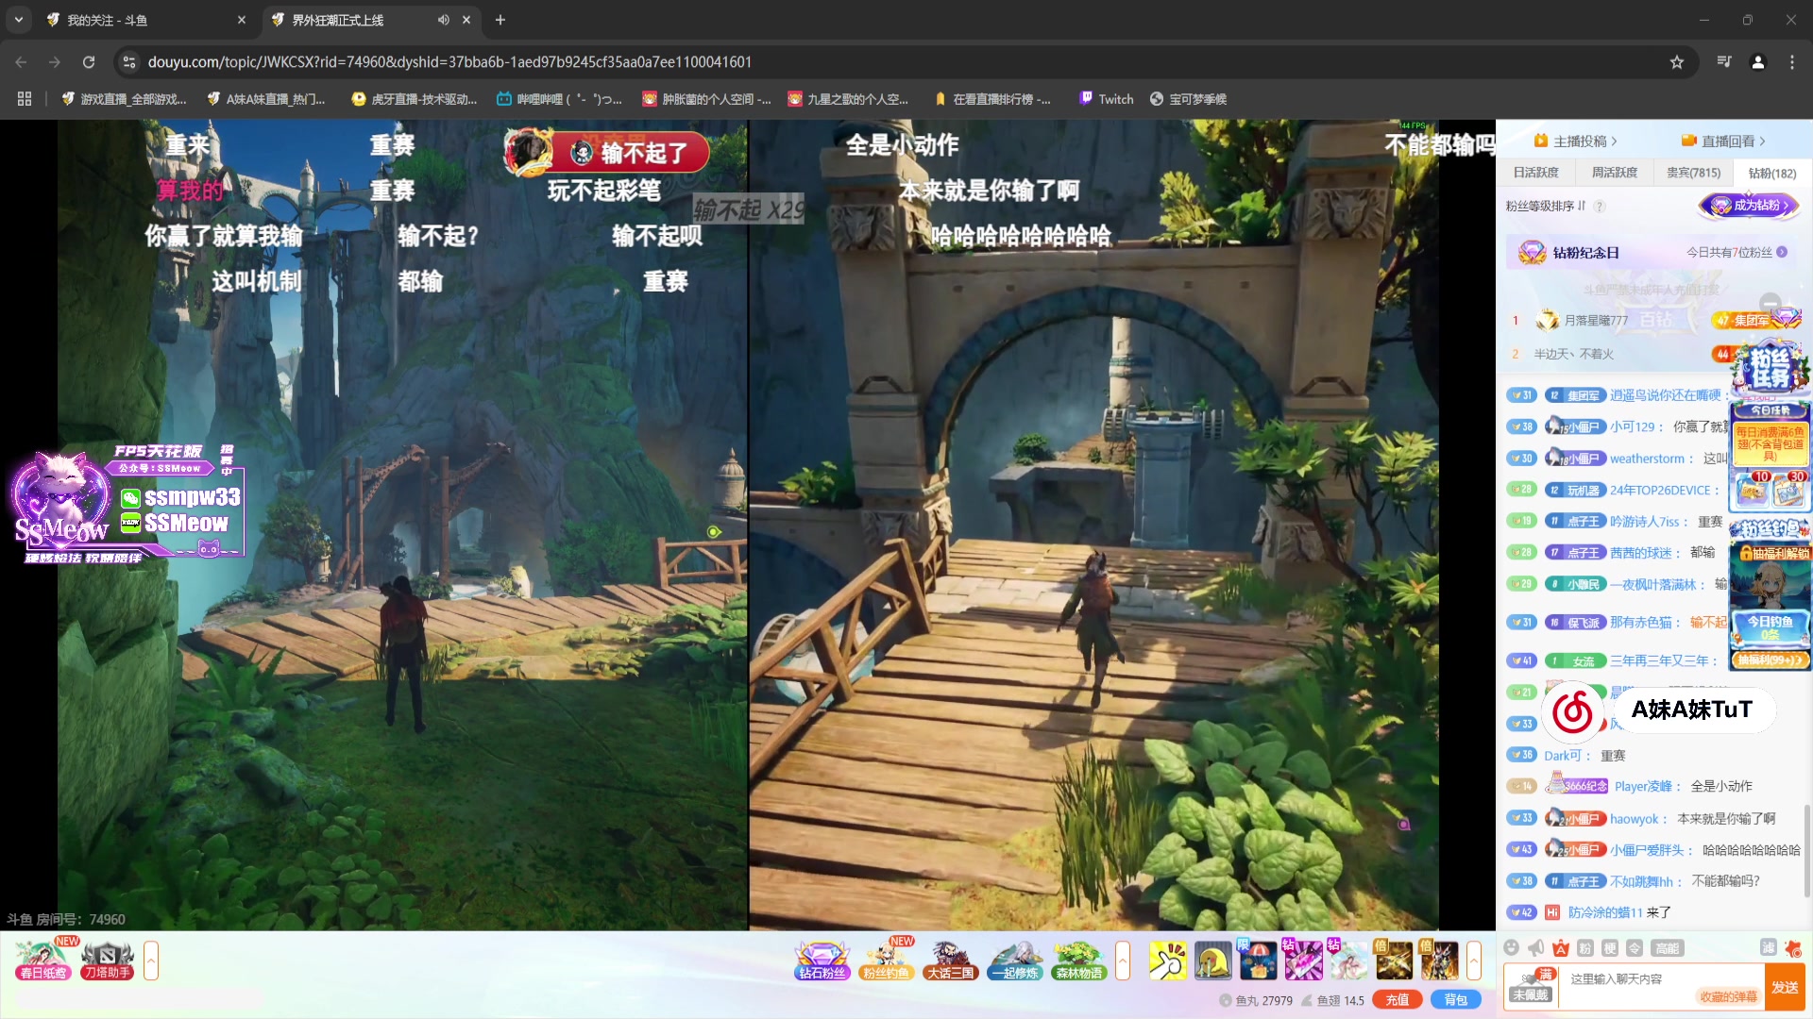The width and height of the screenshot is (1813, 1019).
Task: Toggle the 滤 chat filter button
Action: pos(1768,948)
